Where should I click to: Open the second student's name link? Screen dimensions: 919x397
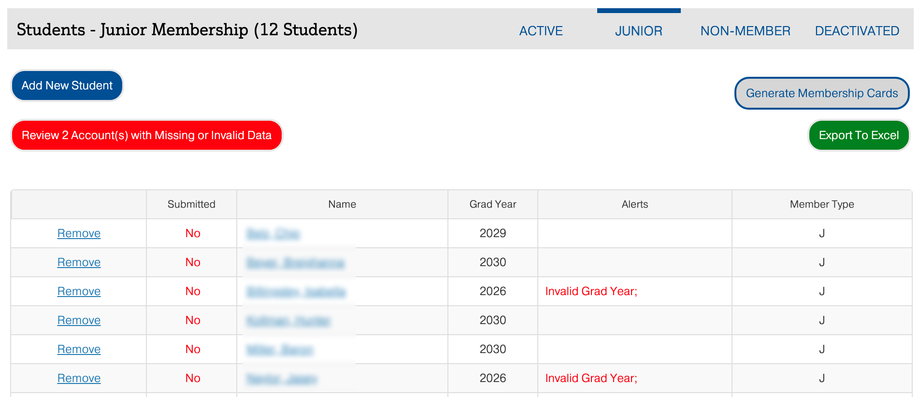[x=295, y=263]
